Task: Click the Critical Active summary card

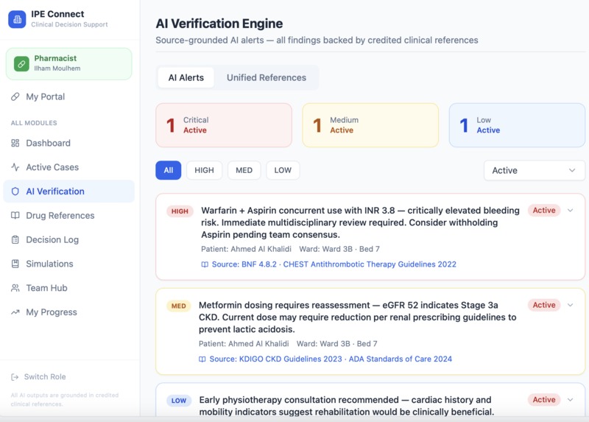Action: tap(224, 125)
